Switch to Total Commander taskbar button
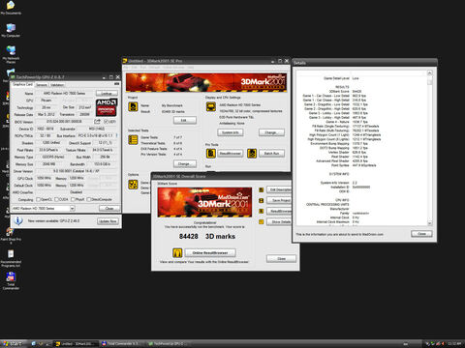The image size is (465, 348). tap(122, 344)
